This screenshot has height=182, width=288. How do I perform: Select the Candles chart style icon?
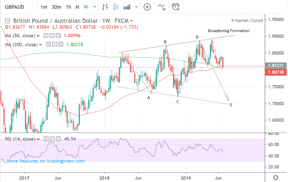pos(115,7)
